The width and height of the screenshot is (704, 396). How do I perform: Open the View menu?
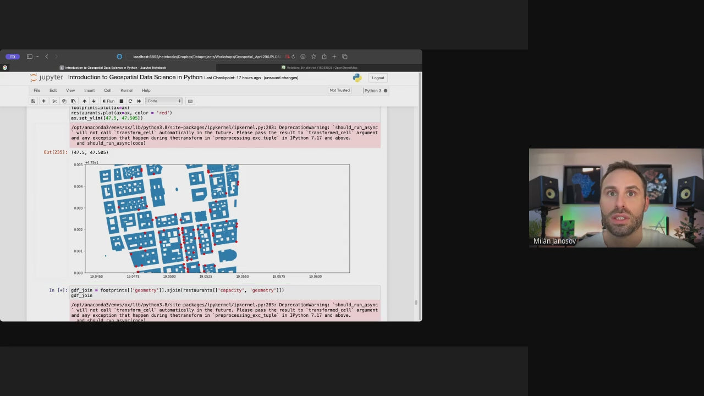pyautogui.click(x=70, y=90)
